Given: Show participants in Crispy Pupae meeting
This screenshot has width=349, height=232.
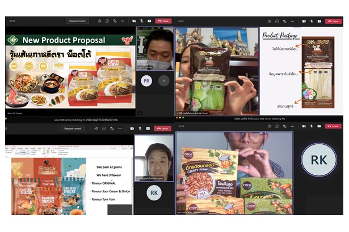Looking at the screenshot, I should [270, 126].
